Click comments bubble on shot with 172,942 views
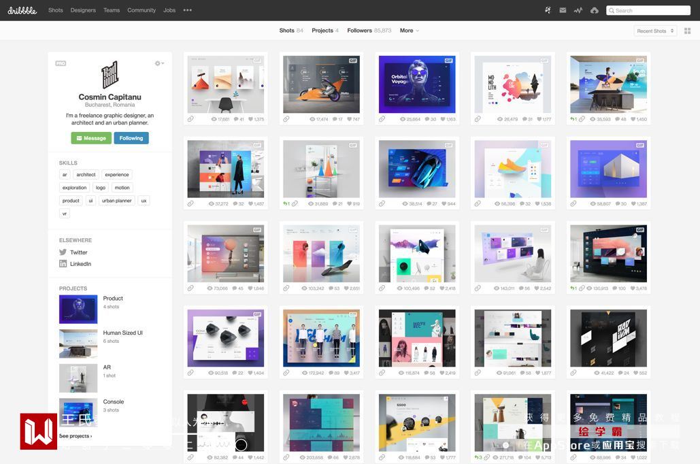700x464 pixels. point(331,373)
